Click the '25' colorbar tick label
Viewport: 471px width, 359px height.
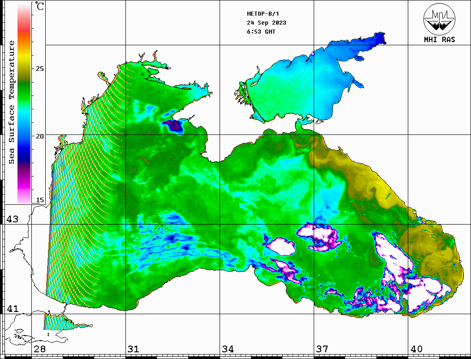point(39,69)
